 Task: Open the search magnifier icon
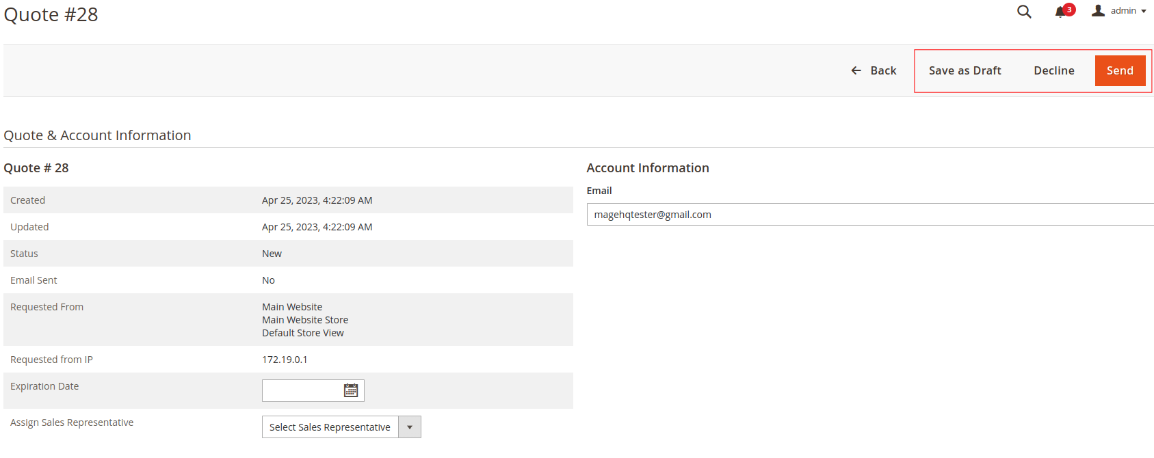coord(1023,12)
